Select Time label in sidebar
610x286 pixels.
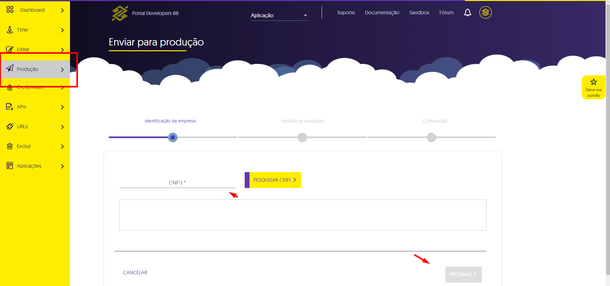coord(22,30)
